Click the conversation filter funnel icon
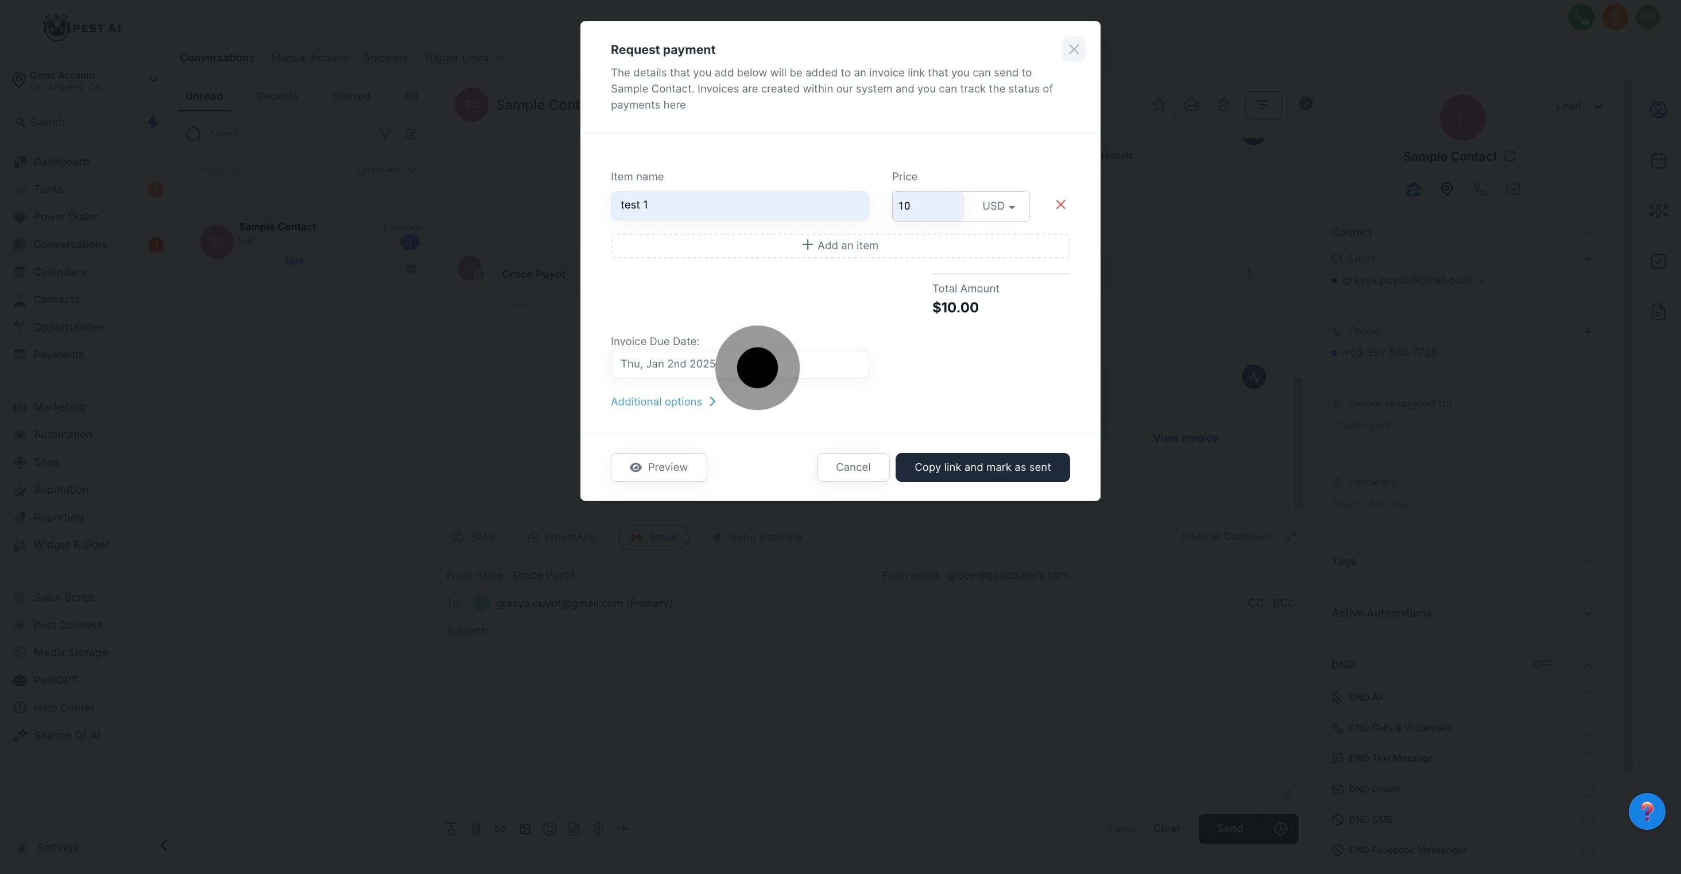Screen dimensions: 1681x874 385,134
